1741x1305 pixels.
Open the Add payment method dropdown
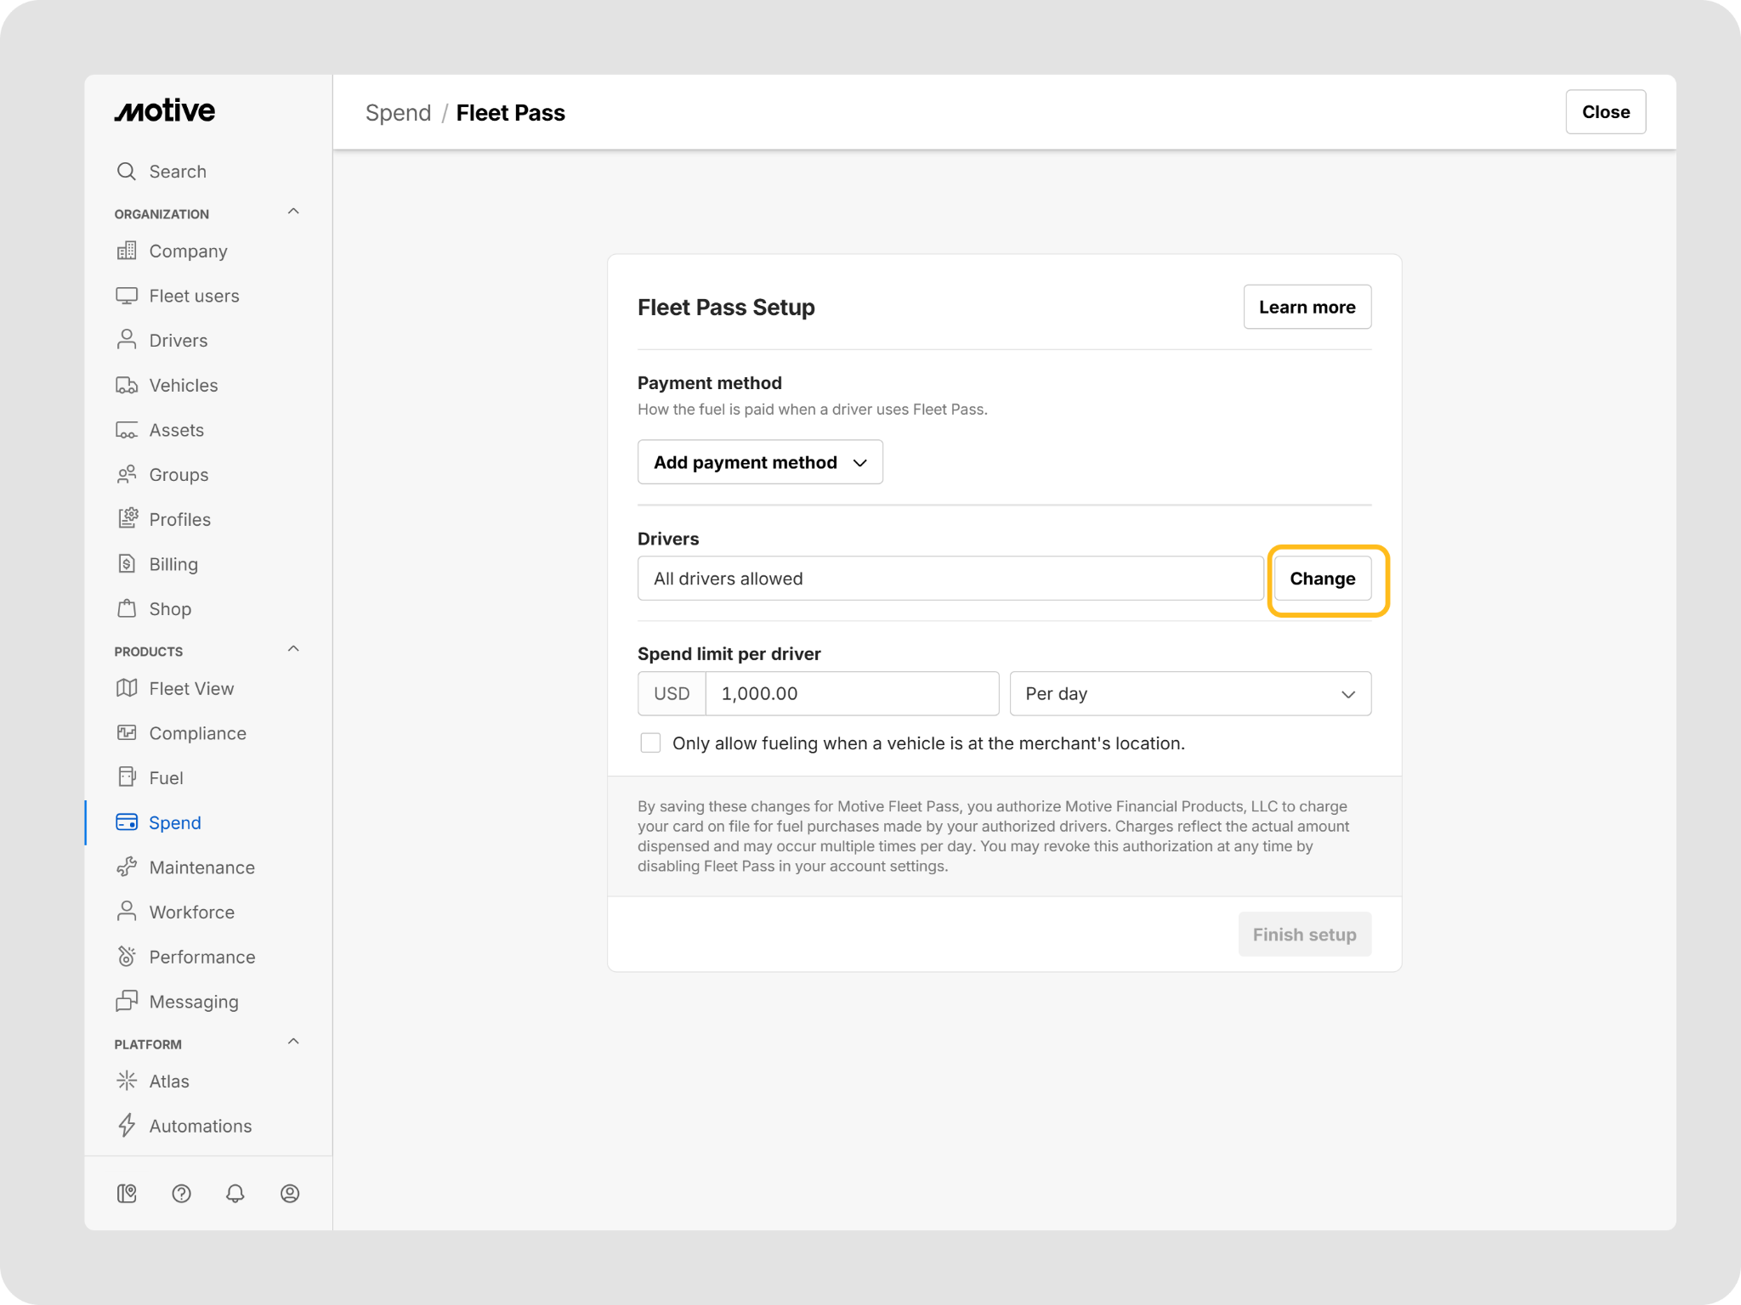click(760, 462)
